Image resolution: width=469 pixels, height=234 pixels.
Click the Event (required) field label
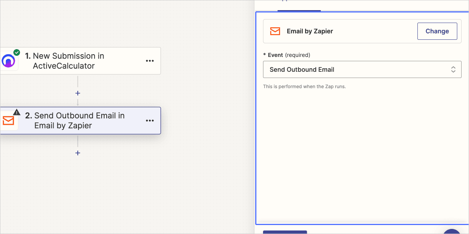click(286, 55)
